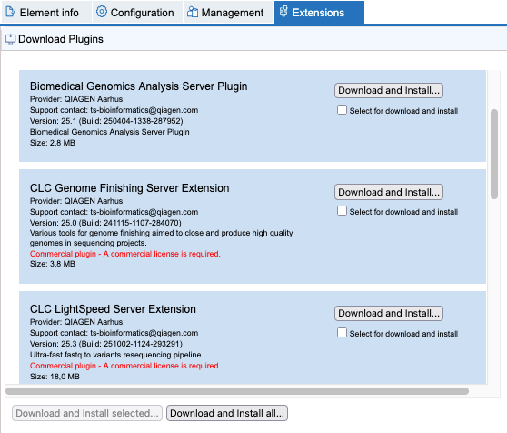Select Biomedical Genomics Analysis plugin checkbox

click(x=342, y=110)
